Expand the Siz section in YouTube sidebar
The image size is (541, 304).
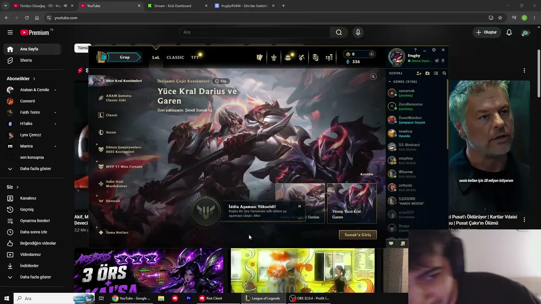pos(17,187)
